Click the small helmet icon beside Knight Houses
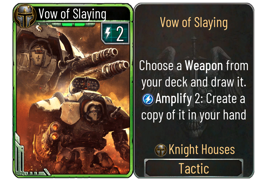This screenshot has height=179, width=268. click(161, 150)
